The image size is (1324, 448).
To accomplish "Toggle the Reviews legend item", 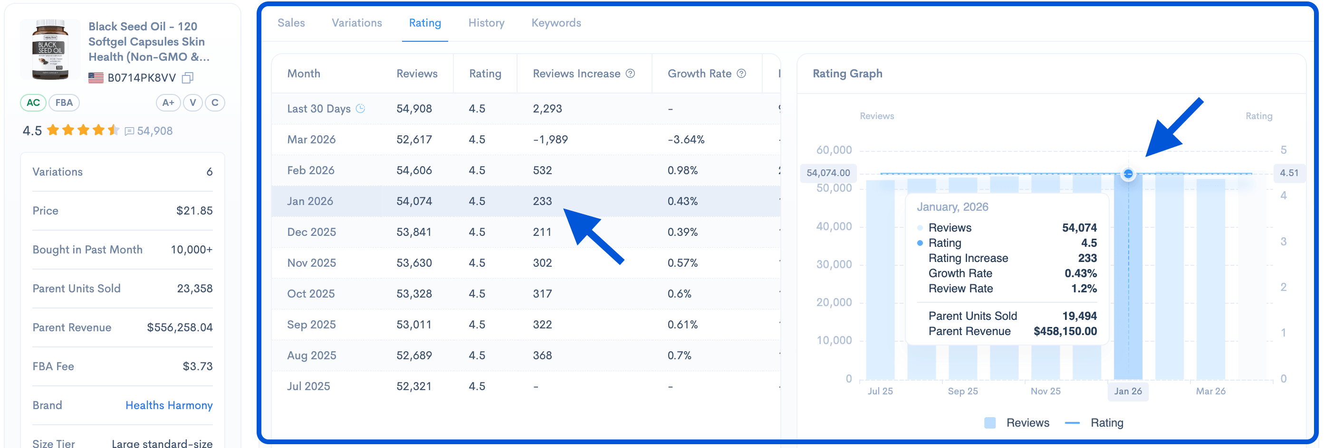I will click(x=1017, y=422).
